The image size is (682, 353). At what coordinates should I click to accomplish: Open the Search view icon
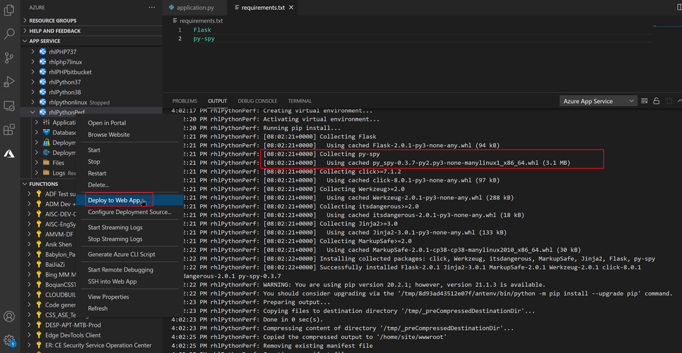tap(9, 34)
